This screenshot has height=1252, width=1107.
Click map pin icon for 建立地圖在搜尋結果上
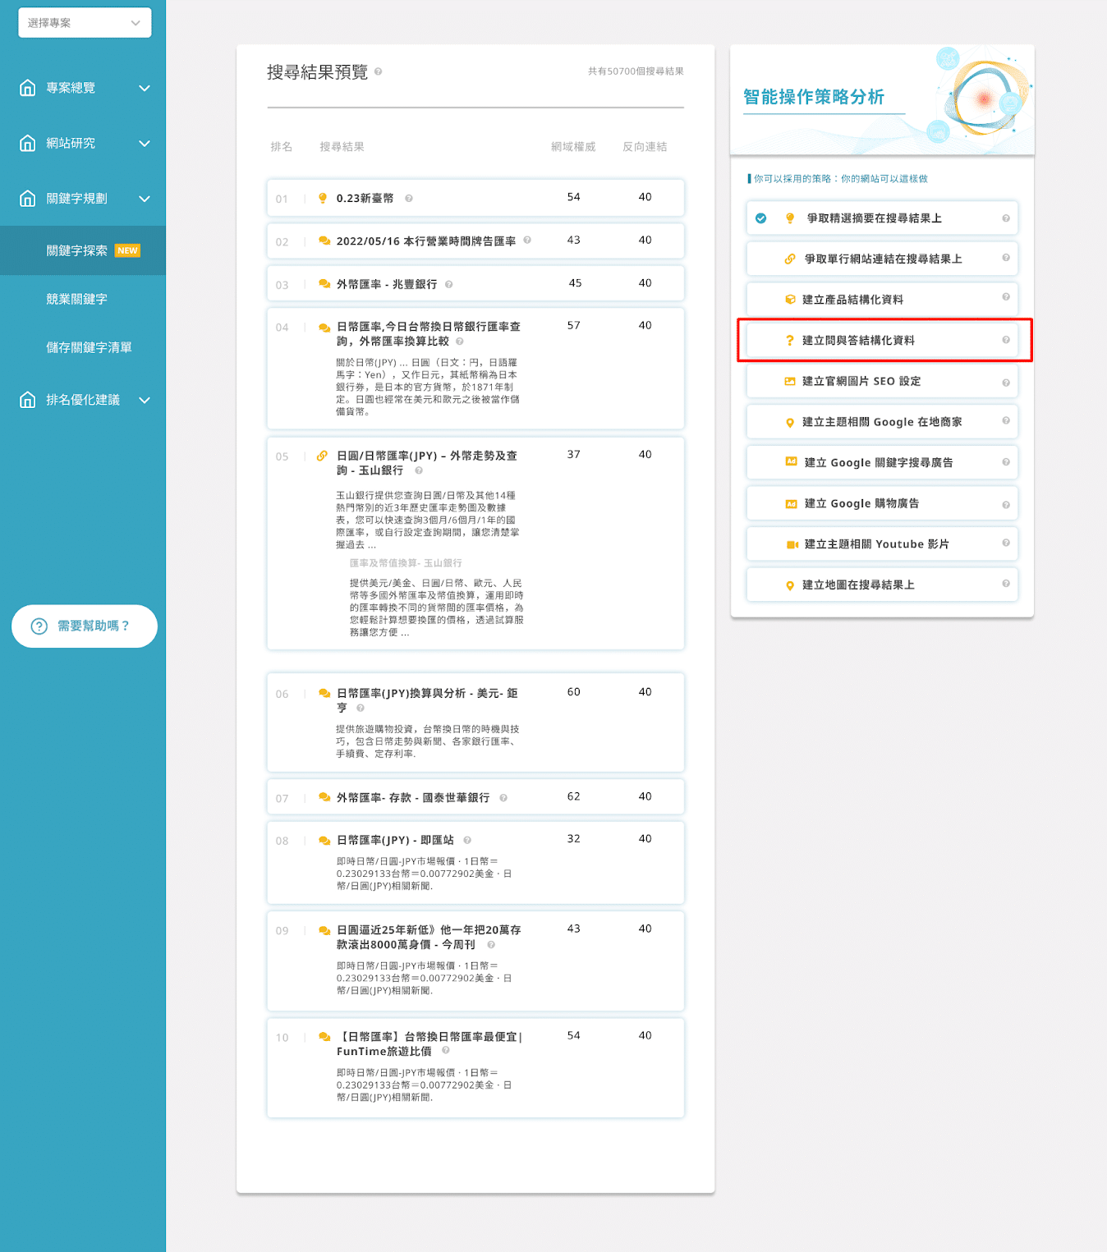pos(789,585)
